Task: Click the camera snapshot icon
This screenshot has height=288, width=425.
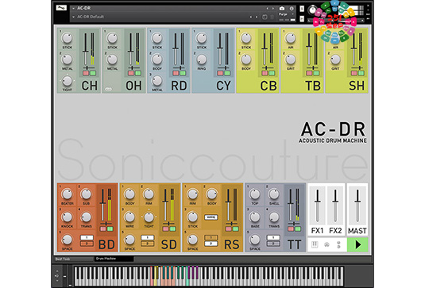Action: click(x=282, y=9)
